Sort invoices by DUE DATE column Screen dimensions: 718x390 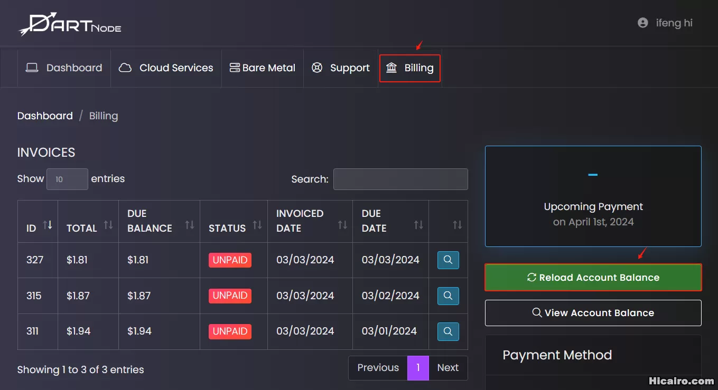390,222
